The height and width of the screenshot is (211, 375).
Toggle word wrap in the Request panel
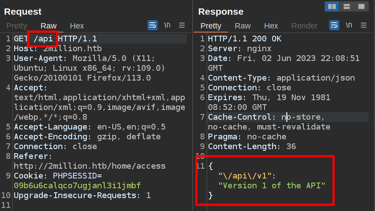pyautogui.click(x=152, y=25)
